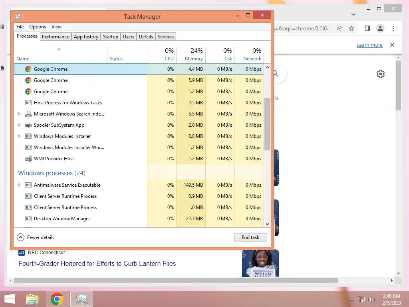Click Name column sort arrow

(x=59, y=49)
